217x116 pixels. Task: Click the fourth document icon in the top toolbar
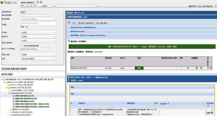click(x=35, y=6)
